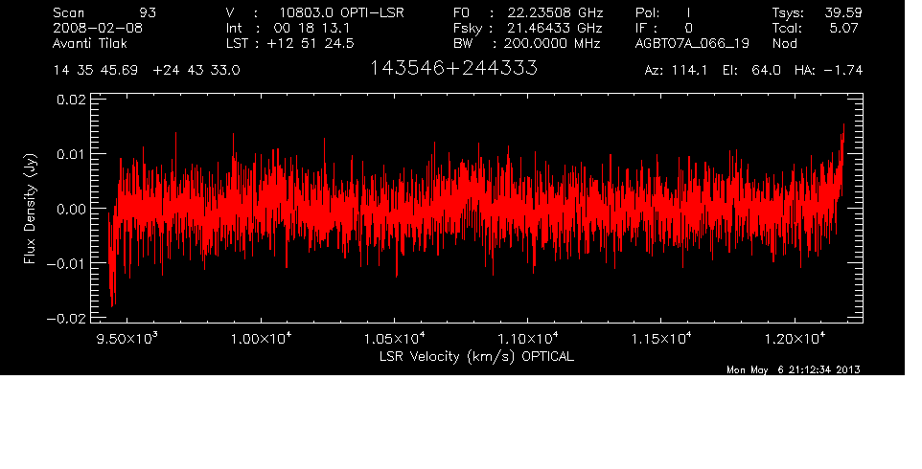Select y-axis tick label 0.00
This screenshot has width=922, height=469.
(71, 209)
